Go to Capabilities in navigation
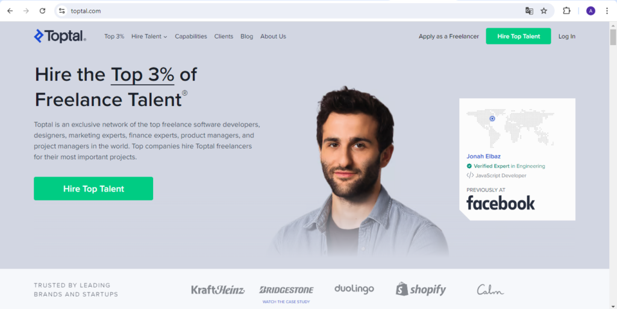The image size is (617, 309). click(191, 36)
